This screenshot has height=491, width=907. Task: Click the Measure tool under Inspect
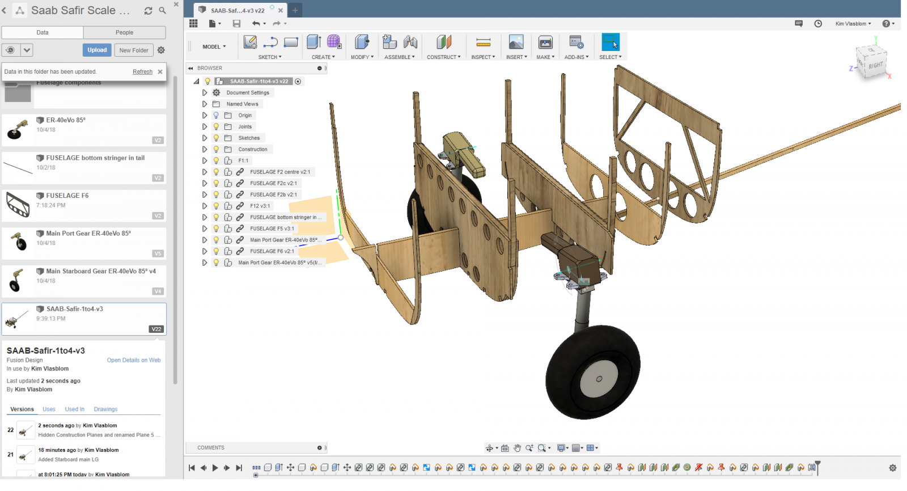tap(483, 43)
